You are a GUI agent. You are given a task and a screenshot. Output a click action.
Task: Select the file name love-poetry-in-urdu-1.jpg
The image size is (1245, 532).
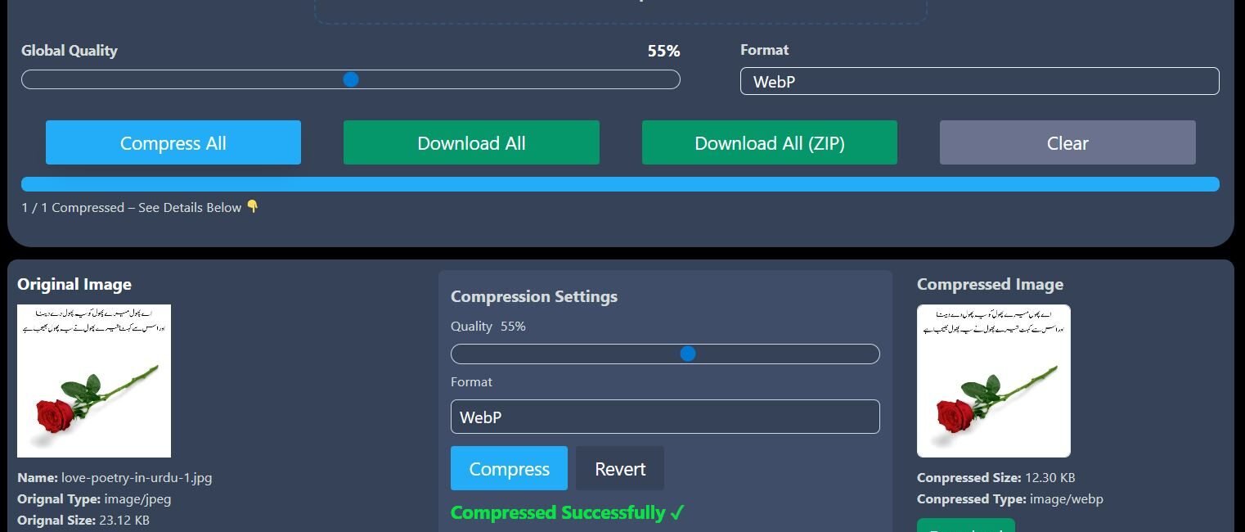click(x=136, y=477)
